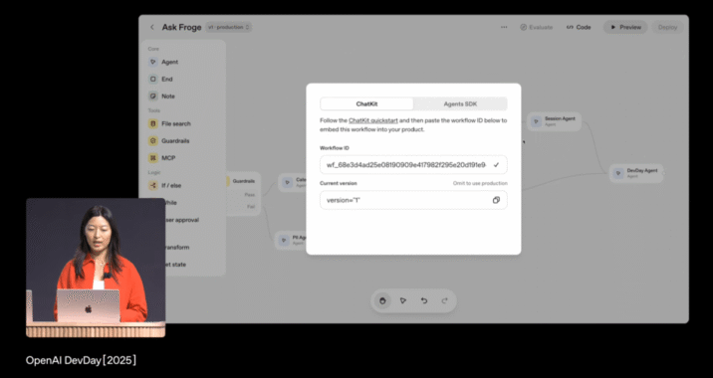
Task: Select the End node icon
Action: [153, 79]
